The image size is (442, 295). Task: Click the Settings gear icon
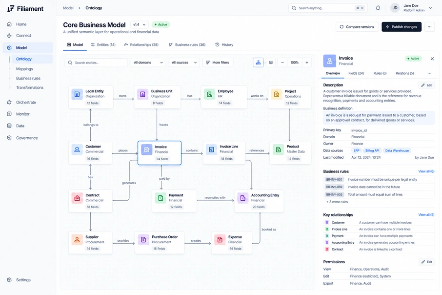9,280
